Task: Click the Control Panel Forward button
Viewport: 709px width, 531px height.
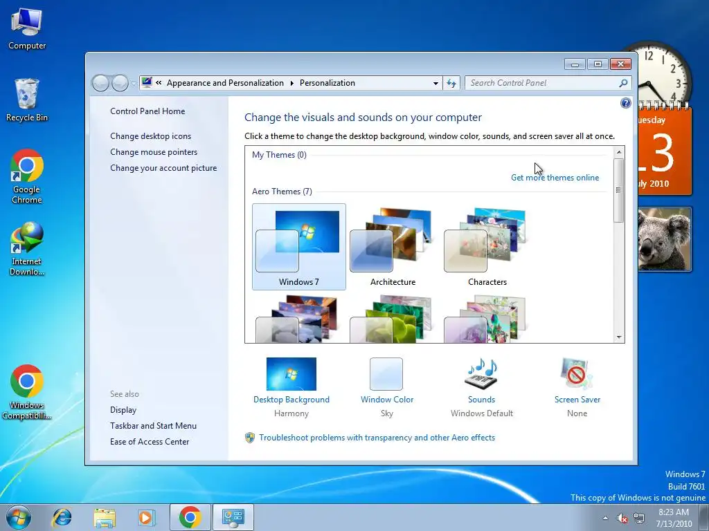Action: (x=120, y=83)
